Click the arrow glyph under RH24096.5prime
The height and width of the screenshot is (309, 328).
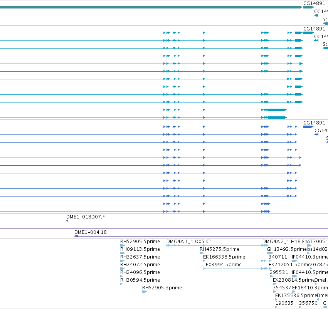pyautogui.click(x=121, y=276)
